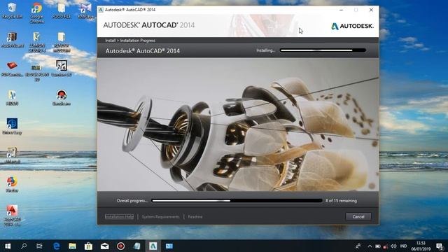This screenshot has height=252, width=448.
Task: Launch Microsoft Edge from taskbar
Action: pyautogui.click(x=56, y=246)
